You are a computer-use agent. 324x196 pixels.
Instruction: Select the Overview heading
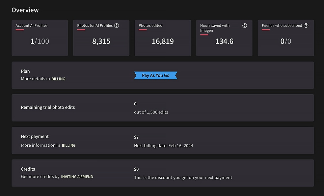pyautogui.click(x=25, y=10)
